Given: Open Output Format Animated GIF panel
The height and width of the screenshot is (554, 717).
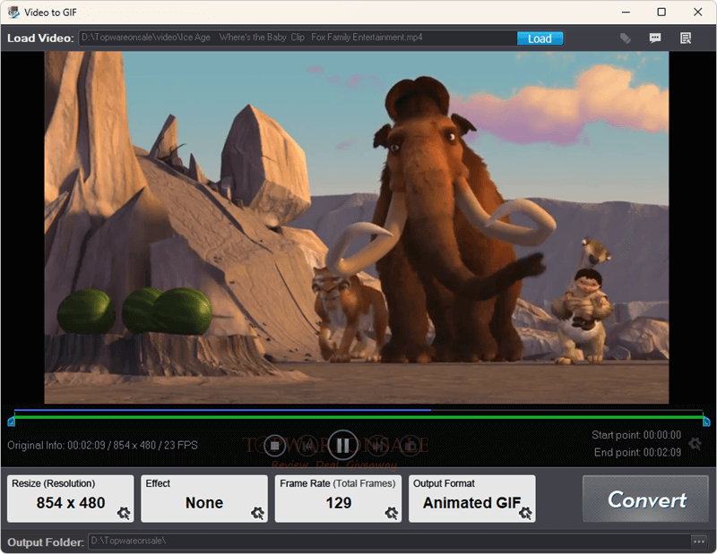Looking at the screenshot, I should click(472, 499).
